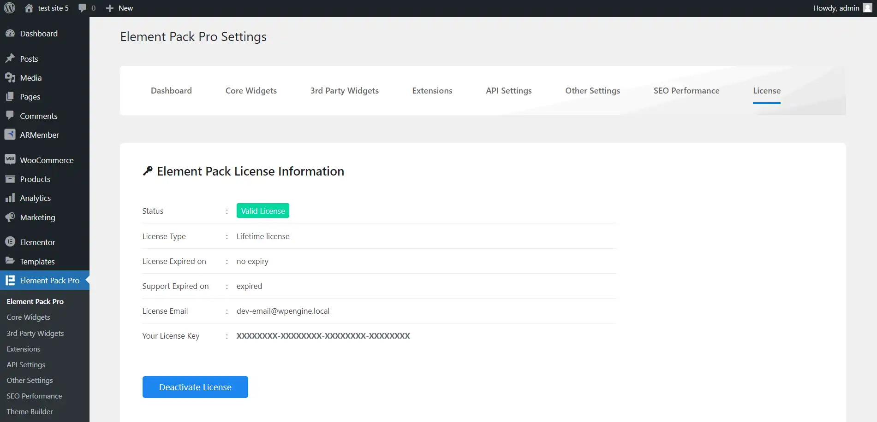Click the Elementor icon in sidebar
877x422 pixels.
(10, 241)
